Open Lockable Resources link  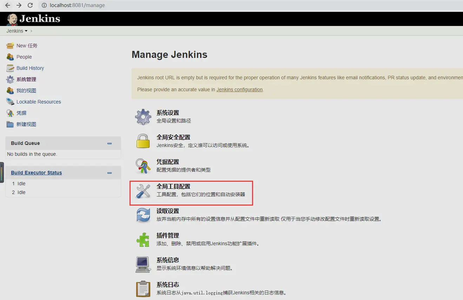[x=39, y=102]
